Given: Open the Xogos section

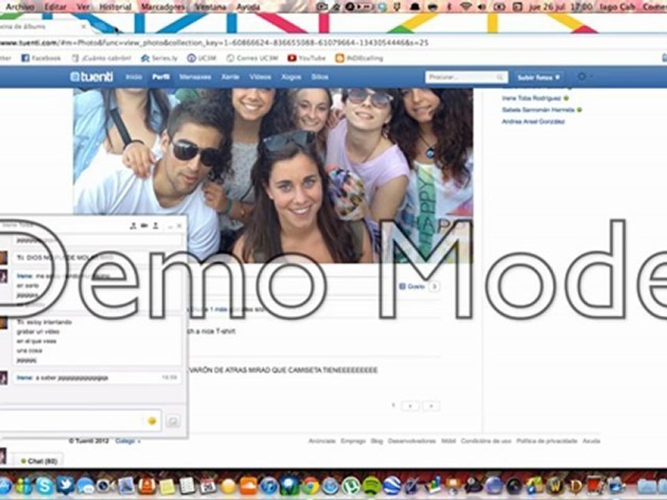Looking at the screenshot, I should (x=291, y=77).
